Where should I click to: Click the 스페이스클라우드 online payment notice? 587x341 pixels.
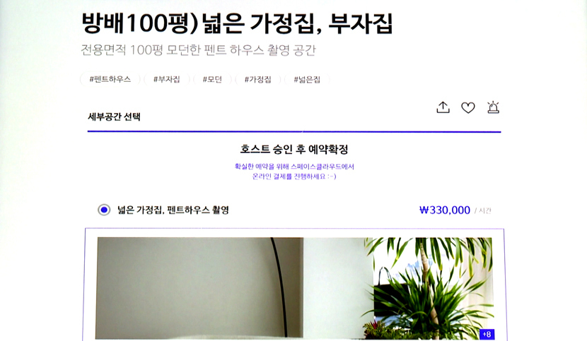click(x=294, y=172)
